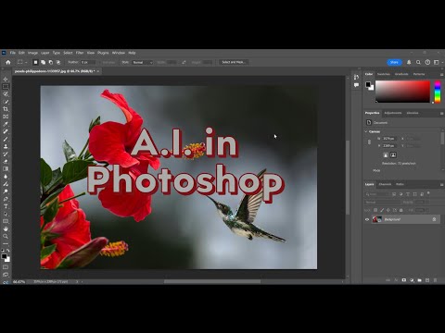Toggle the Background layer lock icon
Viewport: 445px width, 333px height.
pos(434,219)
